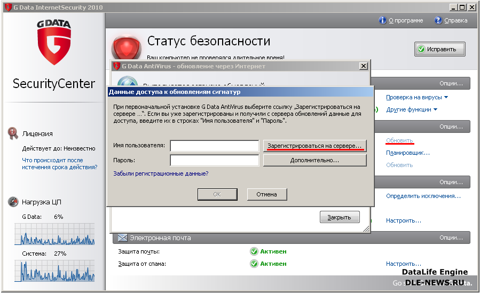Open Опции in virus check section

tap(451, 83)
